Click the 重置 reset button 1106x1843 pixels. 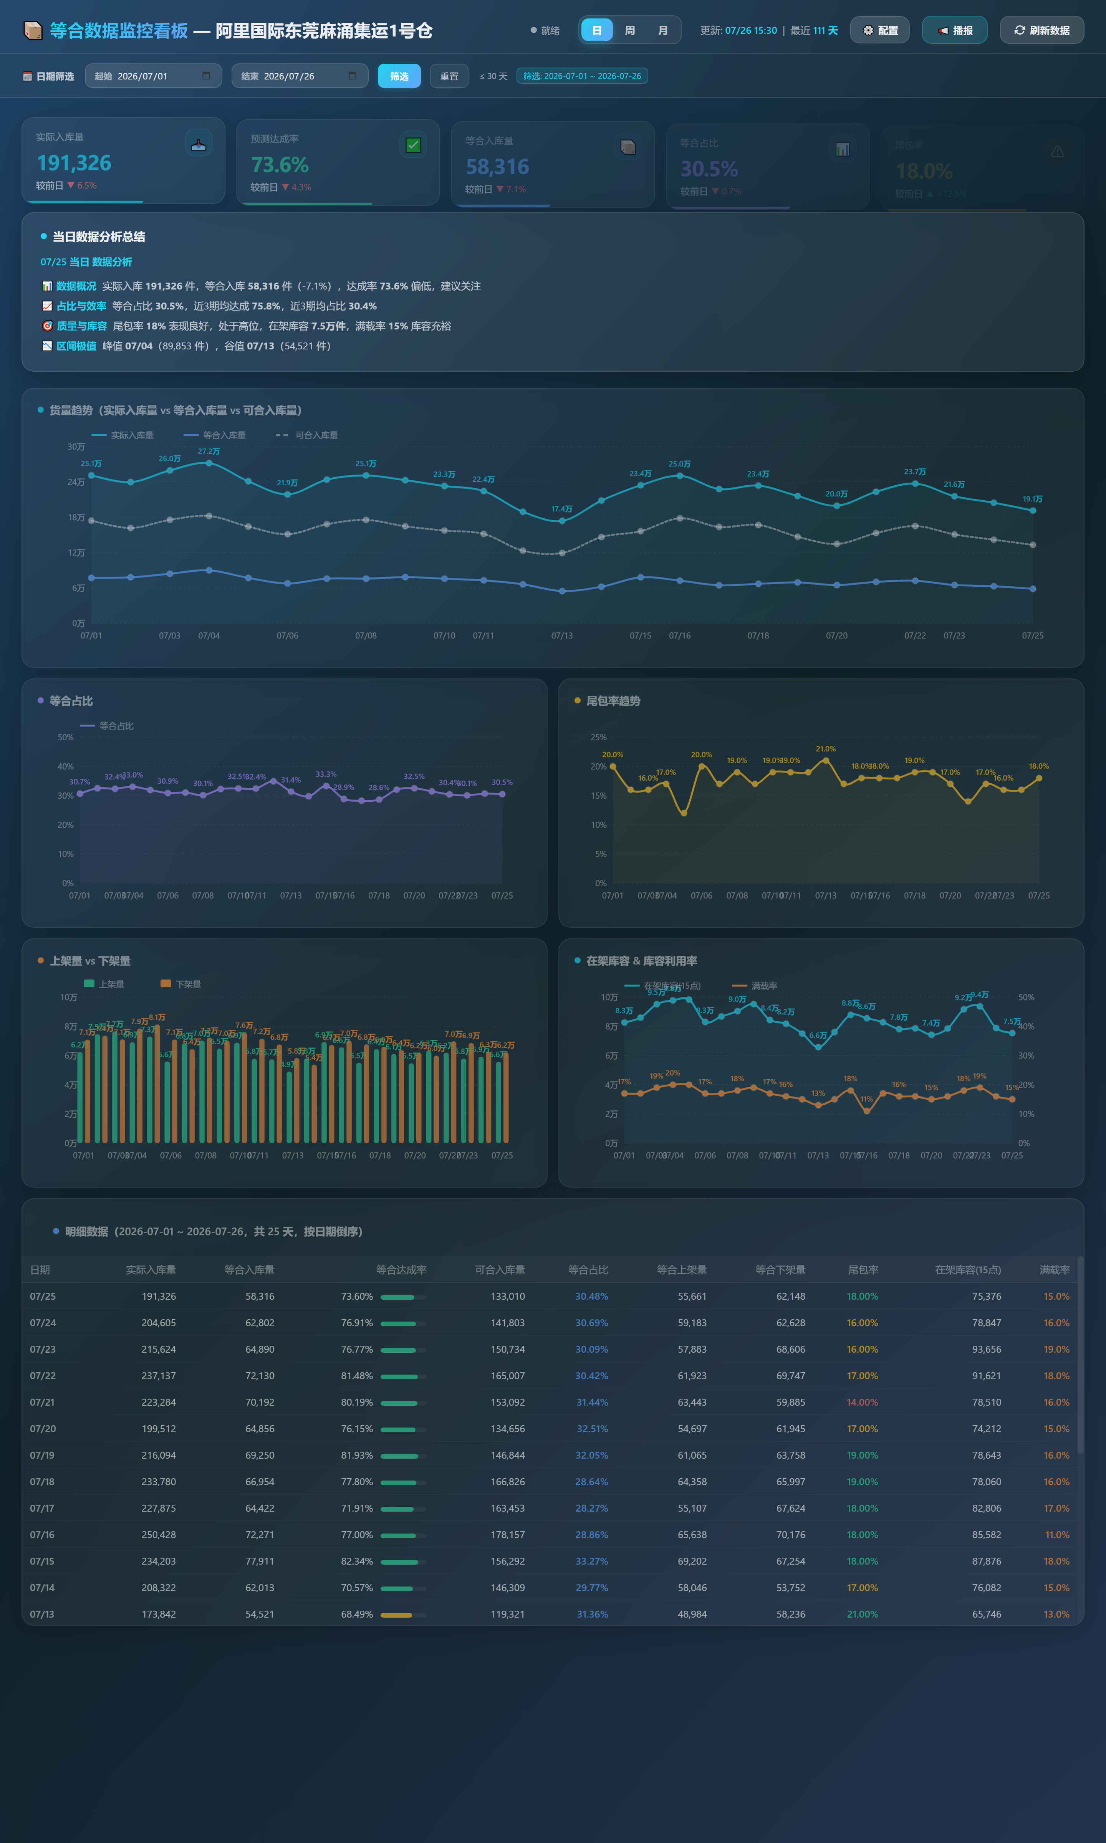[x=449, y=76]
